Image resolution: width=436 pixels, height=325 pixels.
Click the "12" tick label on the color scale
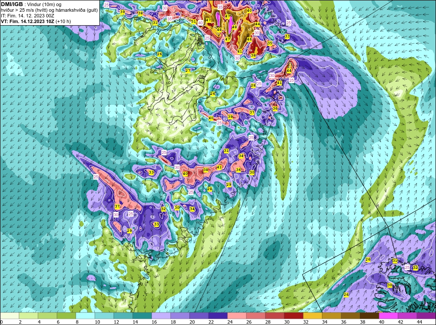pos(116,322)
